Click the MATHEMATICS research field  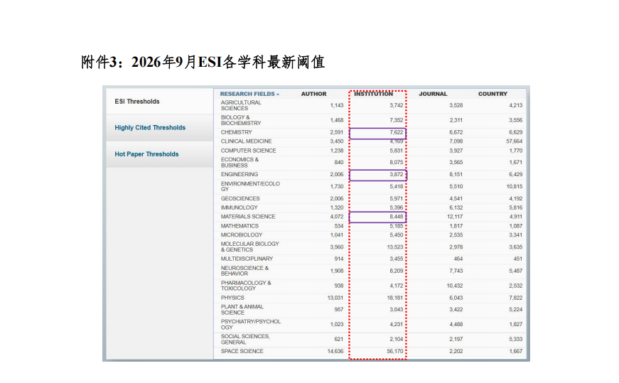(x=239, y=226)
